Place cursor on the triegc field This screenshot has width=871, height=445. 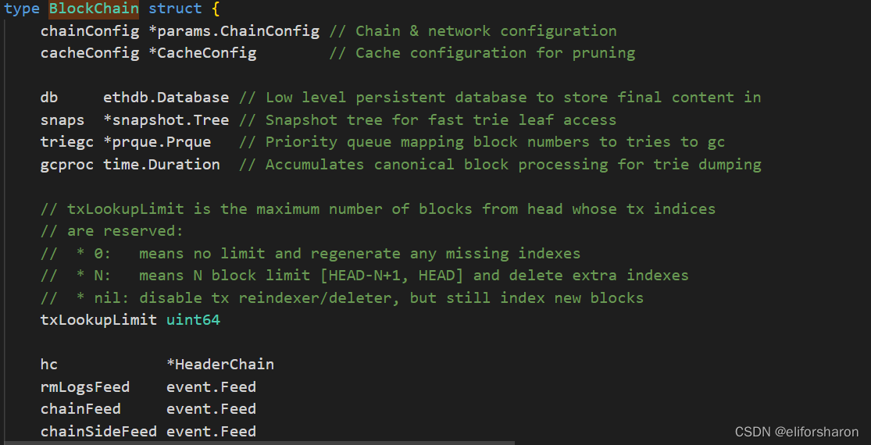[x=67, y=142]
